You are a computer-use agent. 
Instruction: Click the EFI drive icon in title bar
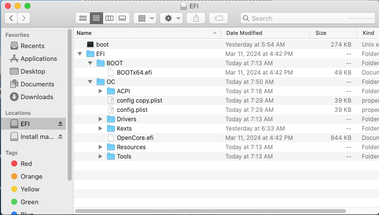(184, 6)
